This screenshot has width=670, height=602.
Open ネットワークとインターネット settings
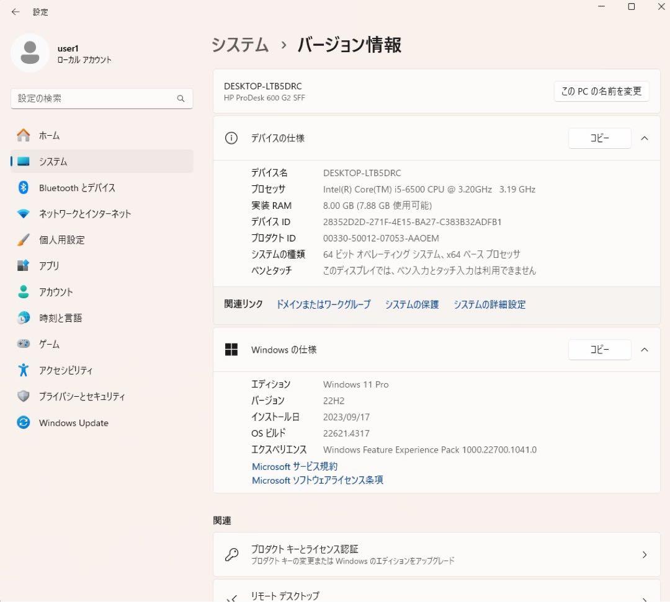tap(87, 213)
